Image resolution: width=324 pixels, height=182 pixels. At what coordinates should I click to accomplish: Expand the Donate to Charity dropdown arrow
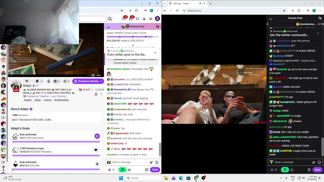click(101, 81)
